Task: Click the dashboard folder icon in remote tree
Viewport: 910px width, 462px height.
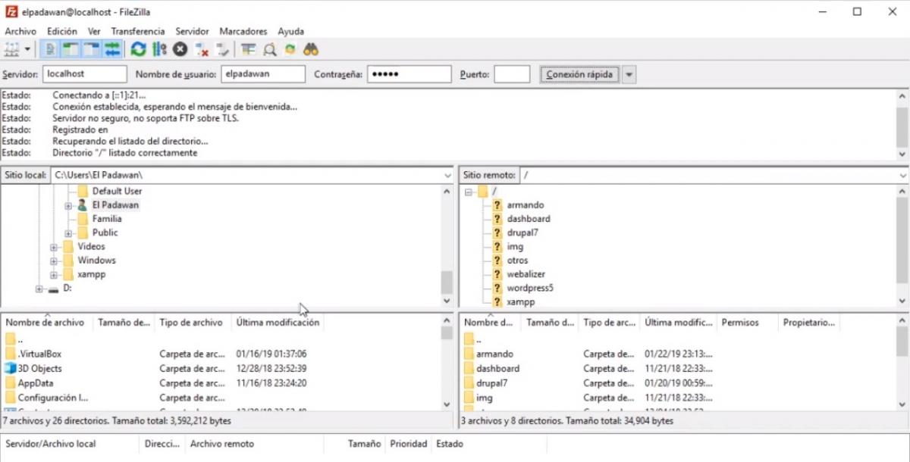Action: 497,219
